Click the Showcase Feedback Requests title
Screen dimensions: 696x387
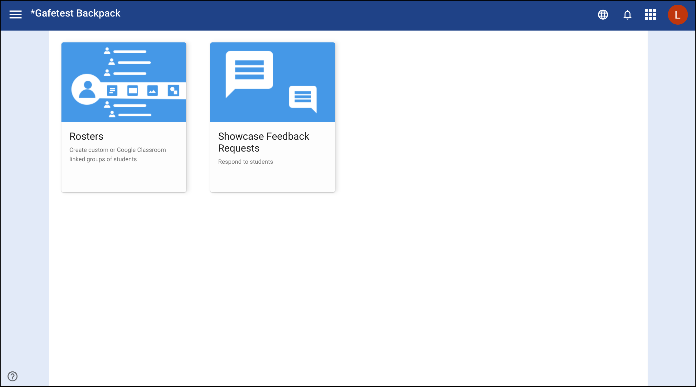(264, 142)
